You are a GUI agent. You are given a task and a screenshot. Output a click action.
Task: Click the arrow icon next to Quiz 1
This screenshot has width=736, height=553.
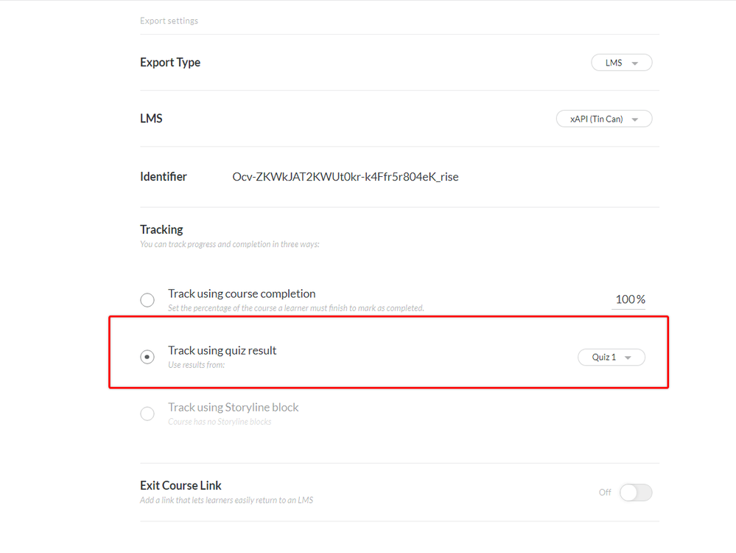(x=628, y=358)
